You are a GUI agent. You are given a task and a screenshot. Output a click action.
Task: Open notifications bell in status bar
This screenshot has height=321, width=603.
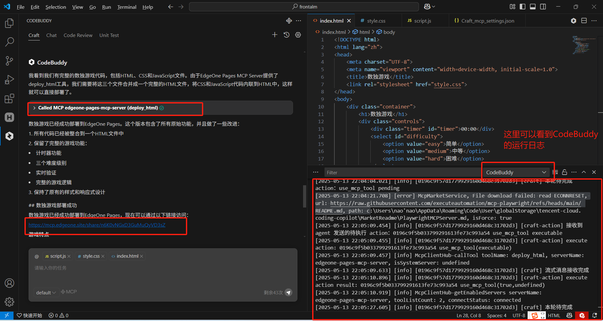[595, 315]
